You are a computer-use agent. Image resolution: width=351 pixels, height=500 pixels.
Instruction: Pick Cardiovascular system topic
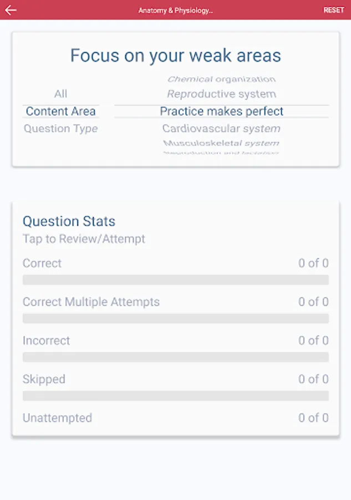(x=221, y=129)
